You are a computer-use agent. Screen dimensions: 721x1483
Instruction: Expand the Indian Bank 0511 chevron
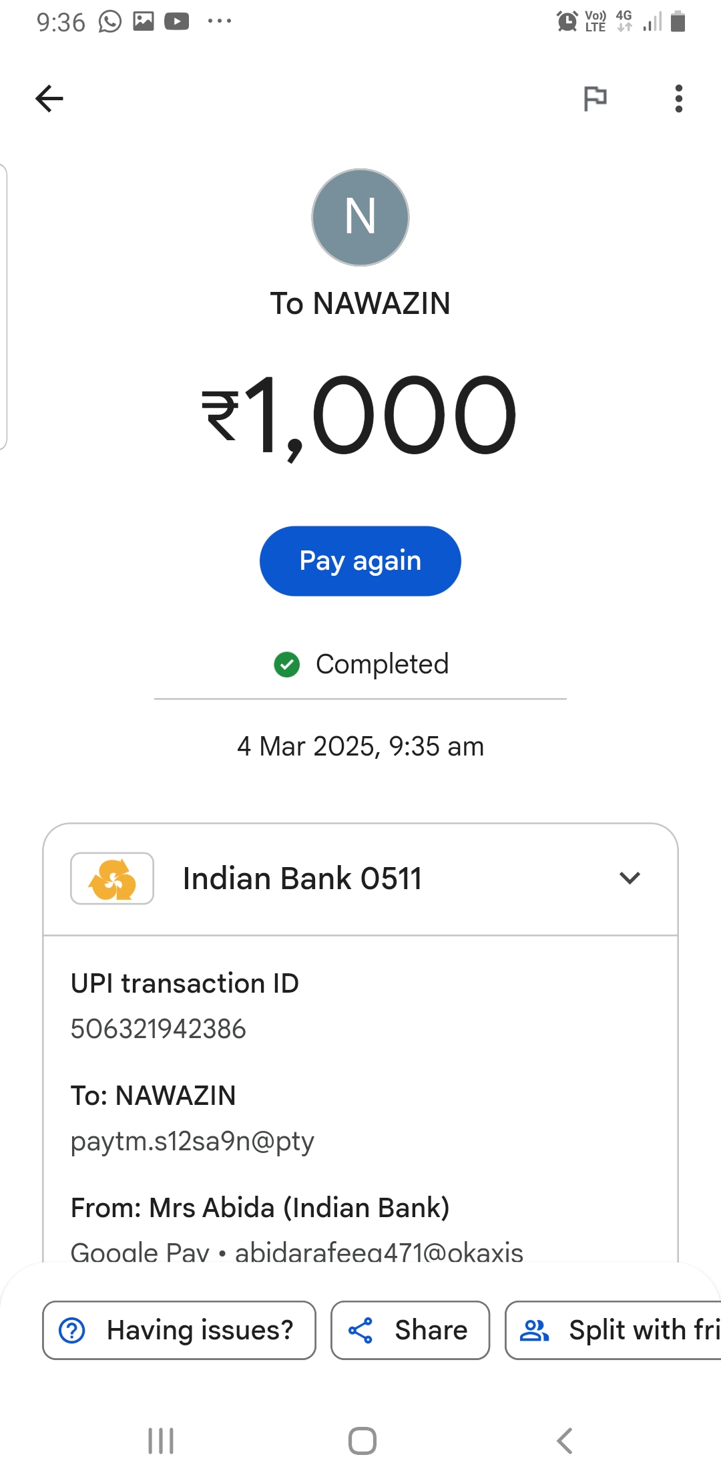tap(630, 878)
